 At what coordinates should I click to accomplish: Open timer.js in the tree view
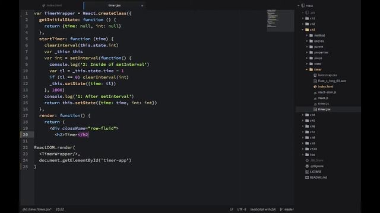tap(323, 104)
